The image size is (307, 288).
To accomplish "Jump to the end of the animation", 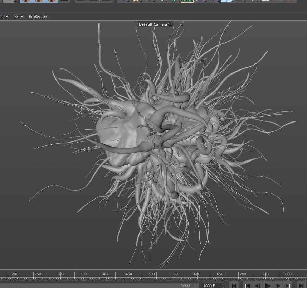I will coord(301,285).
